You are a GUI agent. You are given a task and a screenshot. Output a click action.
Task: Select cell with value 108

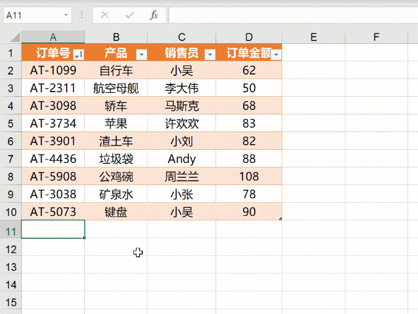coord(249,177)
